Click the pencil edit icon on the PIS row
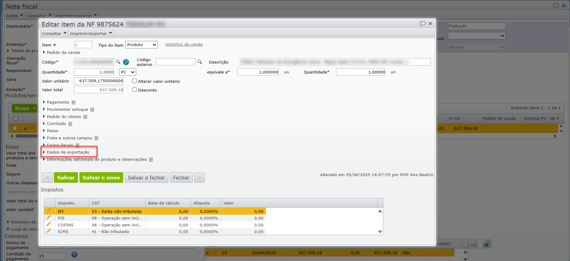The height and width of the screenshot is (261, 570). pyautogui.click(x=48, y=218)
